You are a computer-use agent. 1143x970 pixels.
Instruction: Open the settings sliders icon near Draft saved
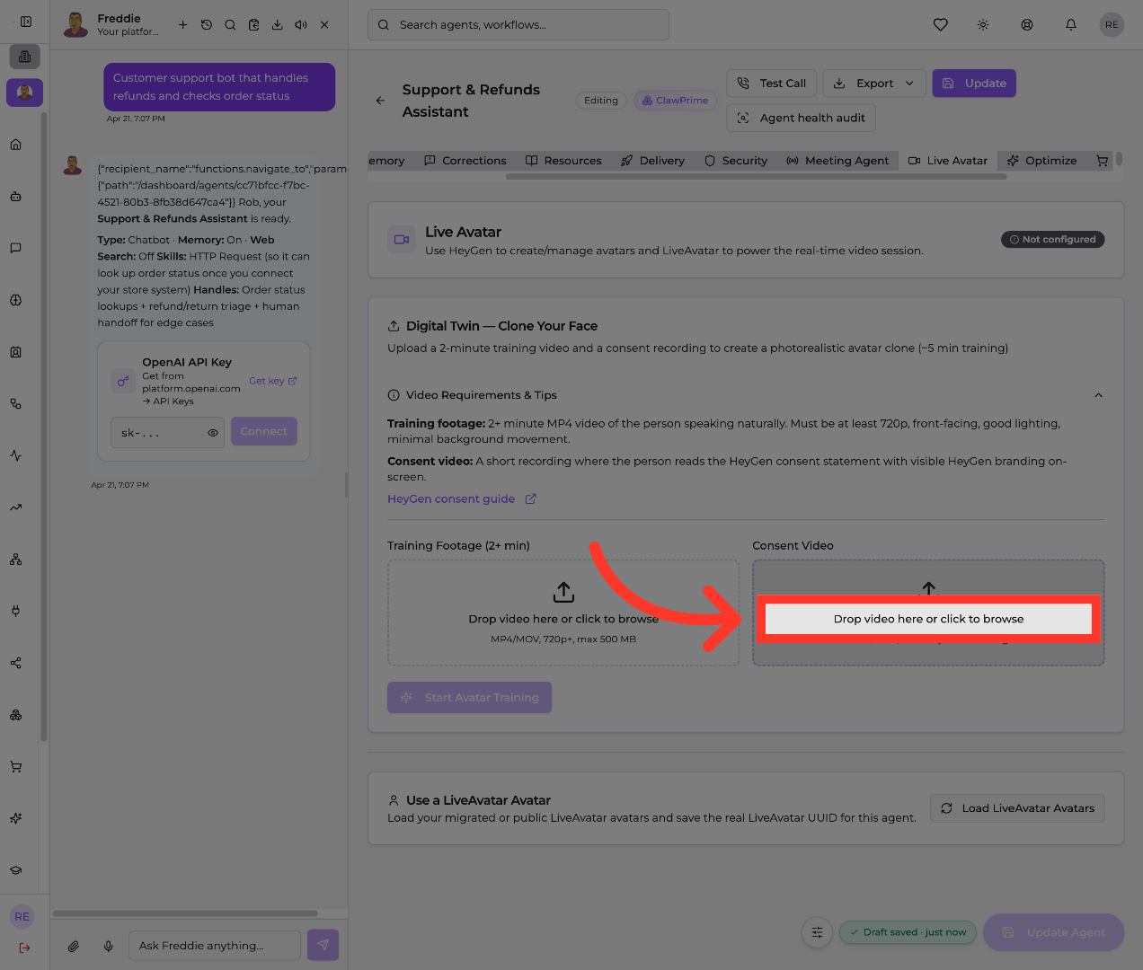pyautogui.click(x=817, y=932)
